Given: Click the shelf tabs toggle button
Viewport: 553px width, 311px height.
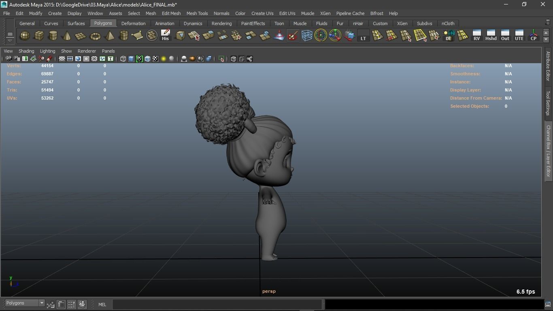Looking at the screenshot, I should (10, 34).
